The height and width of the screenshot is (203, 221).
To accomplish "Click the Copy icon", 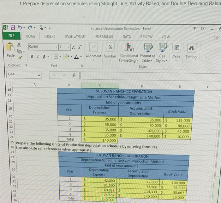I will (20, 51).
